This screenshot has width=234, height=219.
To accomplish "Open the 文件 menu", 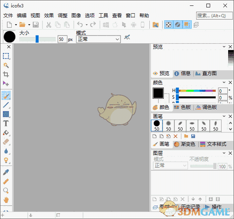I will [x=8, y=16].
